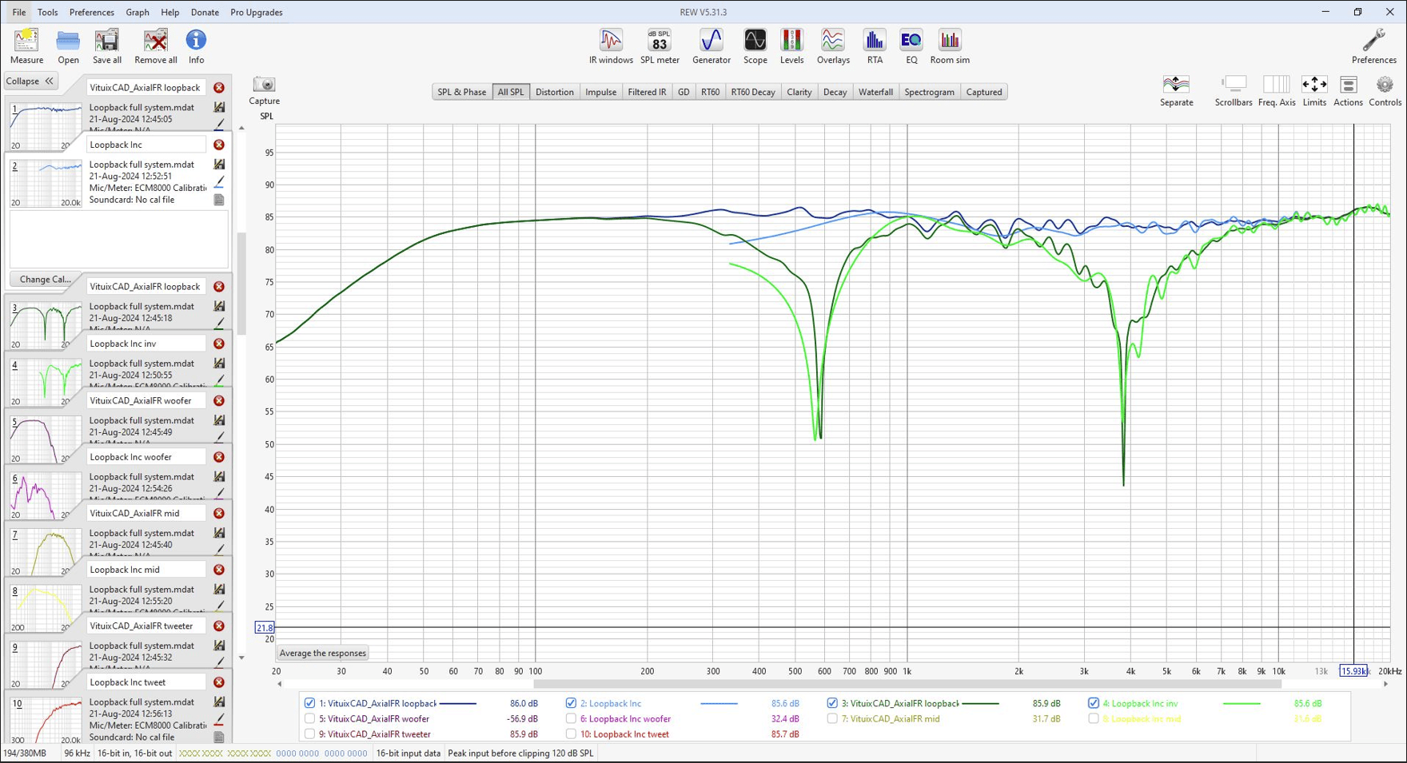Enable trace 7 VituixCAD_AxialFR mid
Viewport: 1407px width, 763px height.
pos(832,718)
